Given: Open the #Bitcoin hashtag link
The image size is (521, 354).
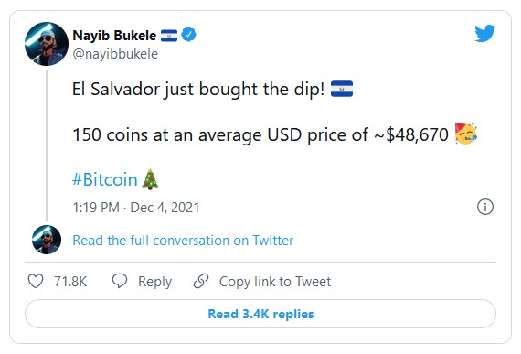Looking at the screenshot, I should [x=105, y=179].
